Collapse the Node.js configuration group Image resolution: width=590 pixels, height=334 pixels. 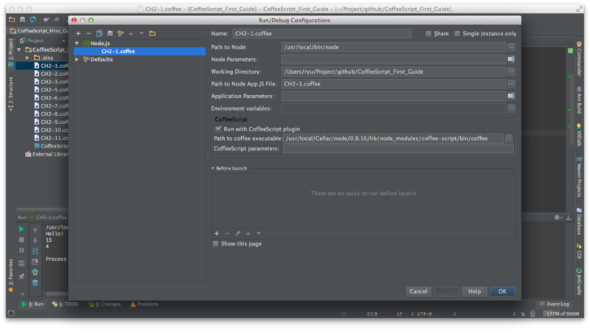(77, 44)
